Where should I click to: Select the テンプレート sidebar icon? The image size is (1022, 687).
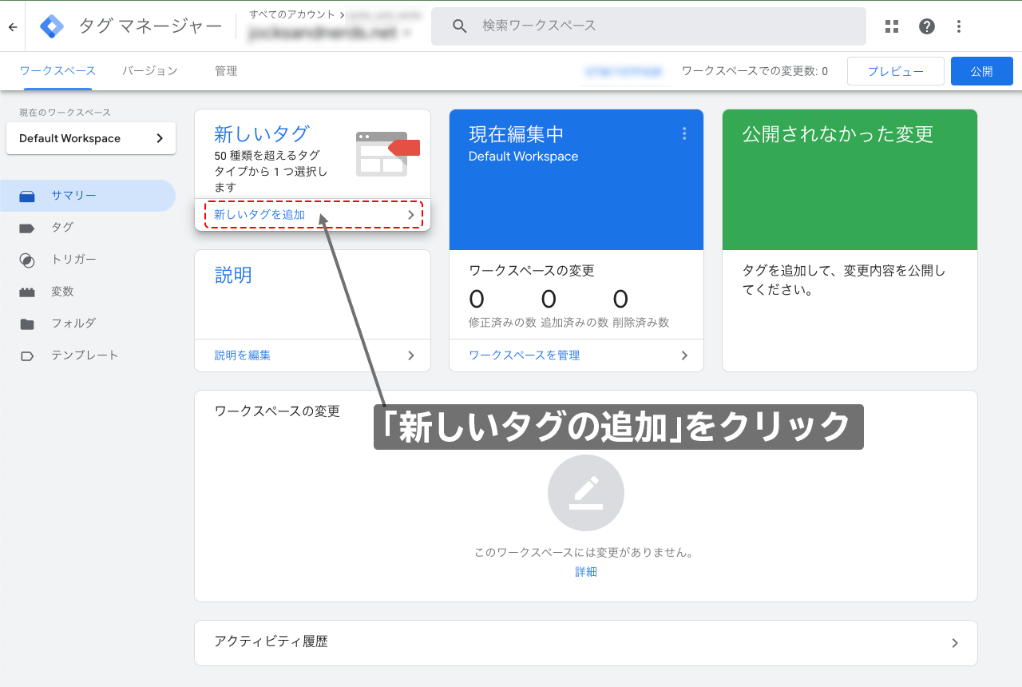(x=27, y=355)
